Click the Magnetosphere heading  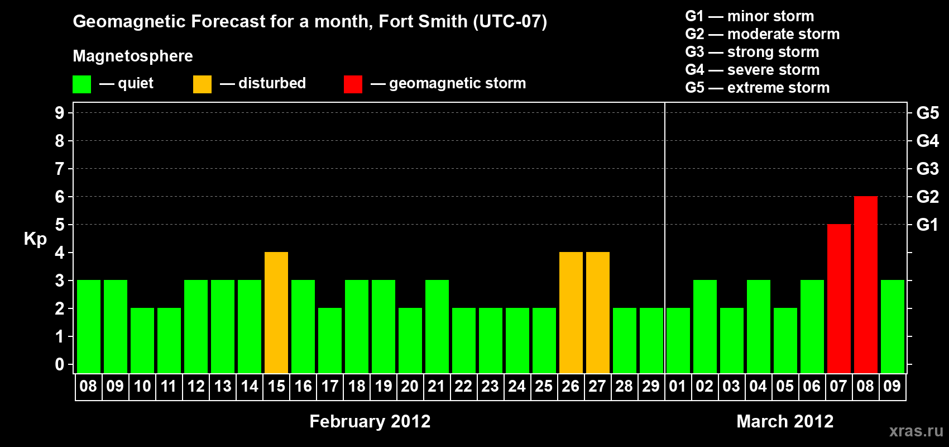pos(133,56)
